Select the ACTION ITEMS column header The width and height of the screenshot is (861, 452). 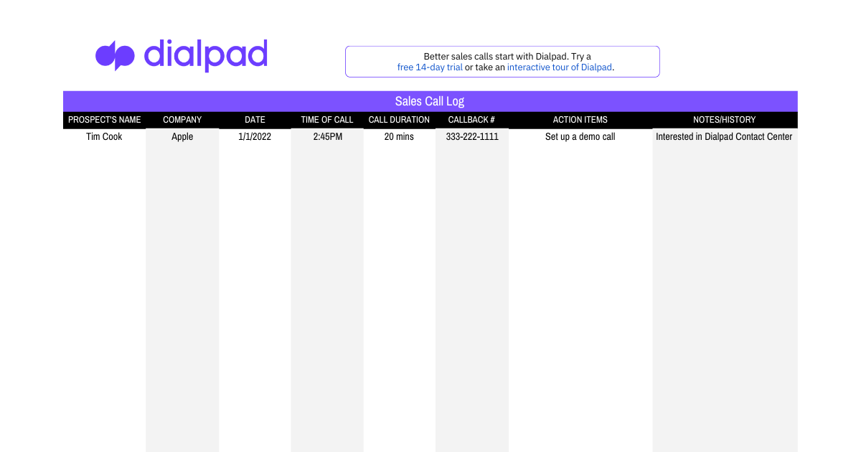point(580,120)
